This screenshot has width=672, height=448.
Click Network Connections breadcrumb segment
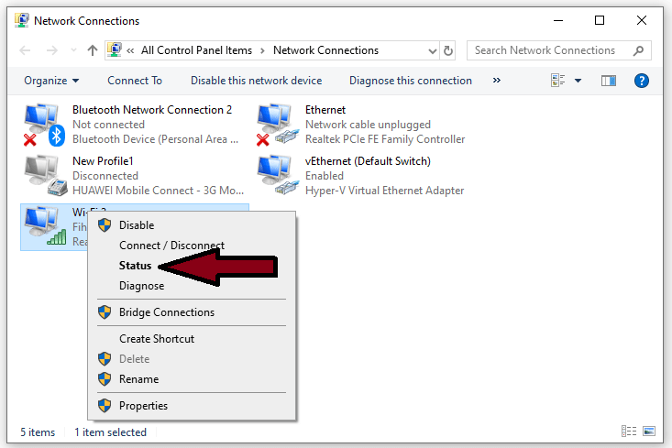click(325, 50)
